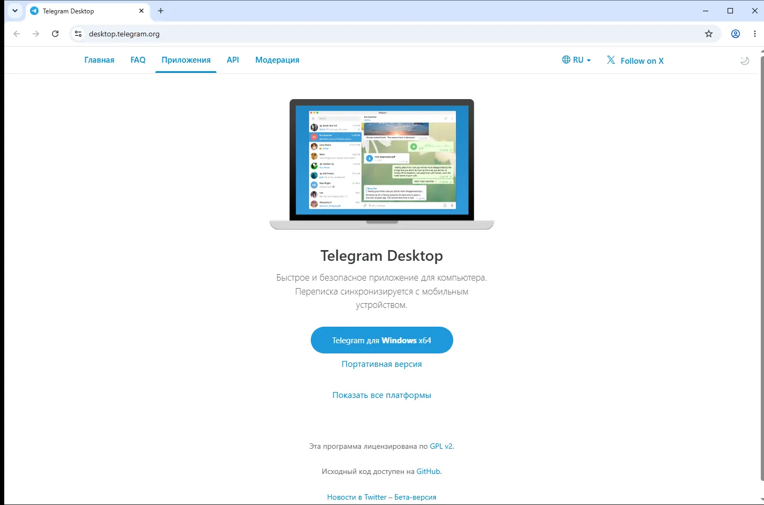Select the Telegram Desktop browser tab
Viewport: 764px width, 505px height.
click(87, 11)
